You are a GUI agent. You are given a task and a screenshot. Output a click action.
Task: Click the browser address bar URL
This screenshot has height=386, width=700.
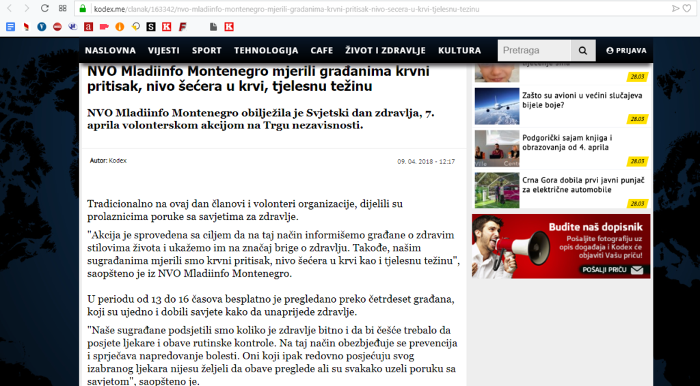286,8
